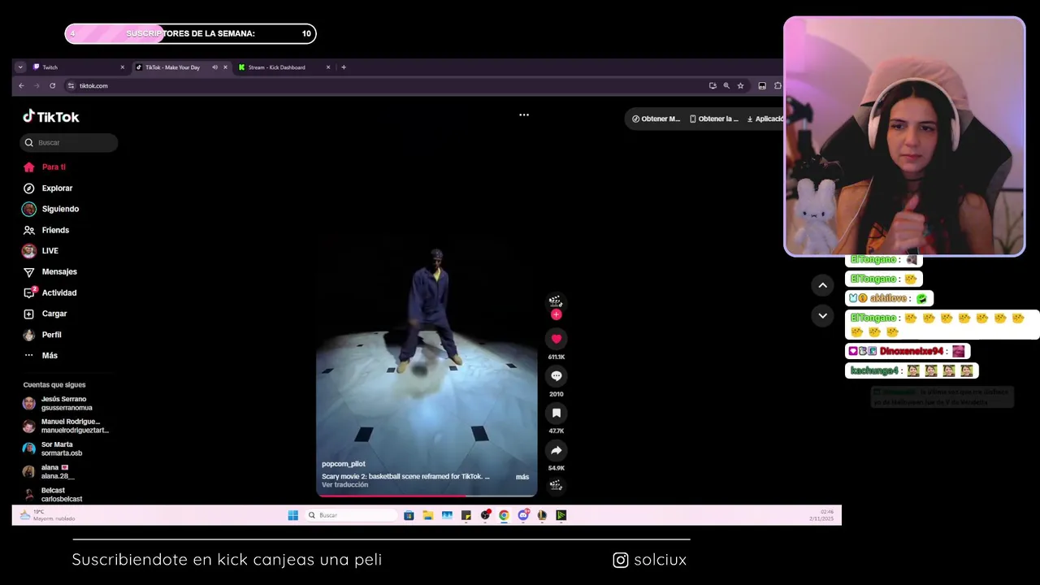Follow creator with red plus button
This screenshot has height=585, width=1040.
[x=556, y=314]
